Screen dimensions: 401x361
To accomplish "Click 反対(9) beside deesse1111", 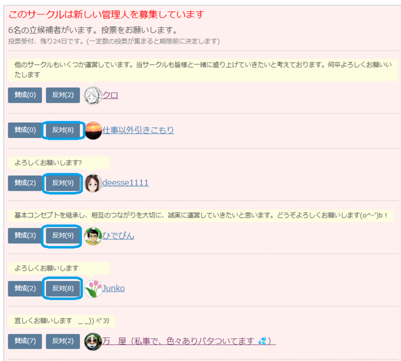I will click(x=63, y=183).
